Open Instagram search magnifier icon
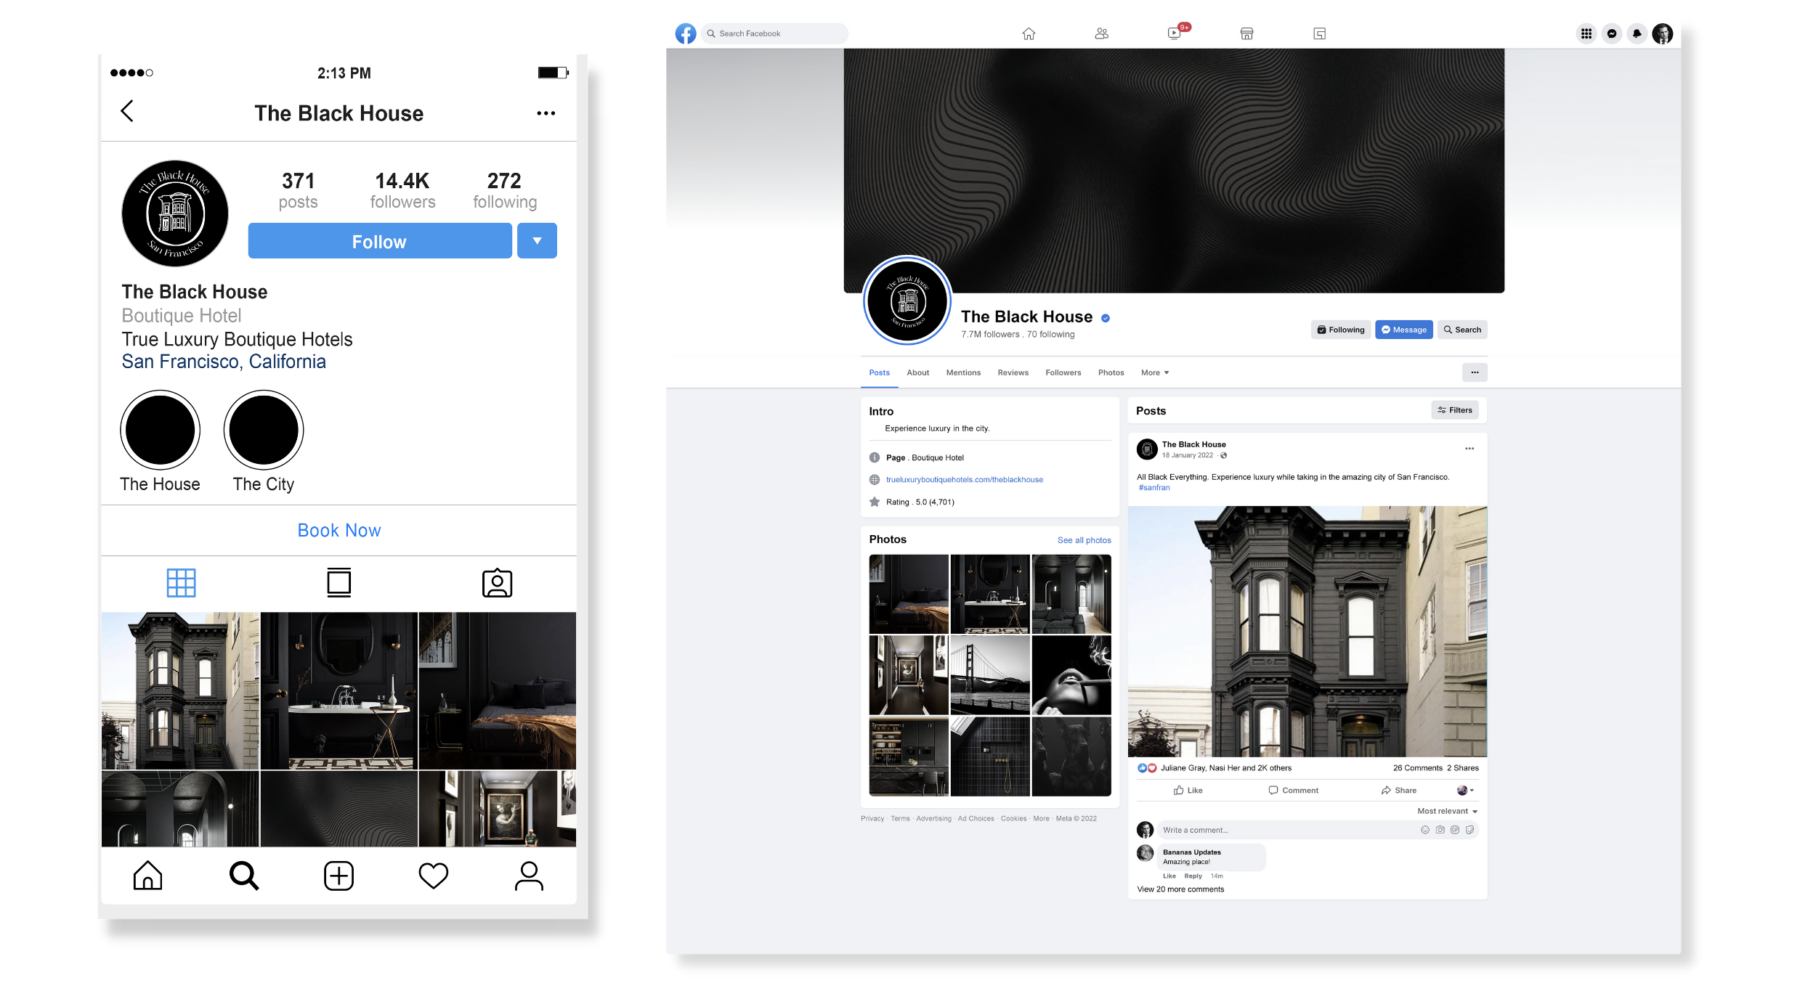 (244, 876)
